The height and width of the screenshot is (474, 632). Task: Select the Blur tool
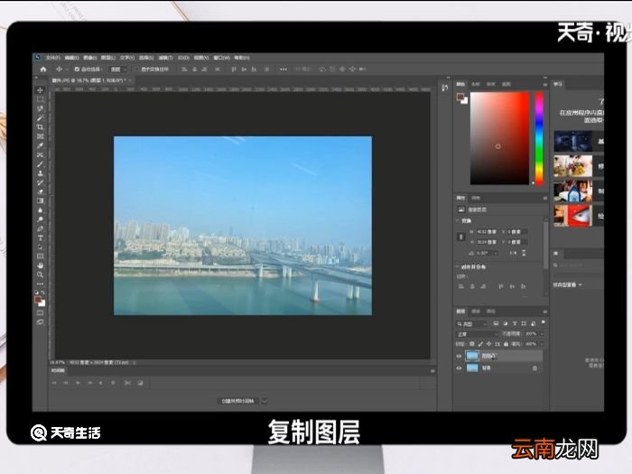(x=40, y=210)
